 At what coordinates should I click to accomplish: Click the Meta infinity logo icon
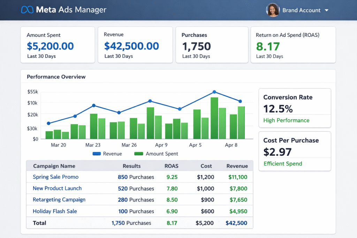(27, 10)
